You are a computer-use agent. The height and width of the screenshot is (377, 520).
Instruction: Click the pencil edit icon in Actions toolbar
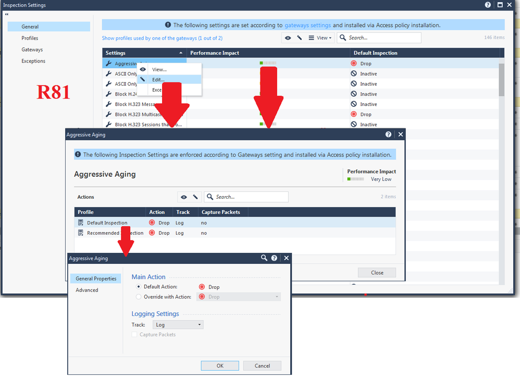tap(195, 197)
